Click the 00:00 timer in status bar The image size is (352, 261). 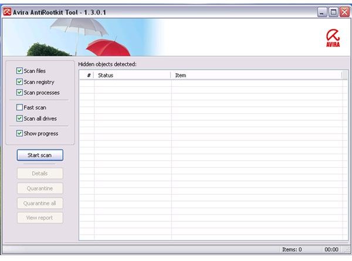pyautogui.click(x=331, y=249)
